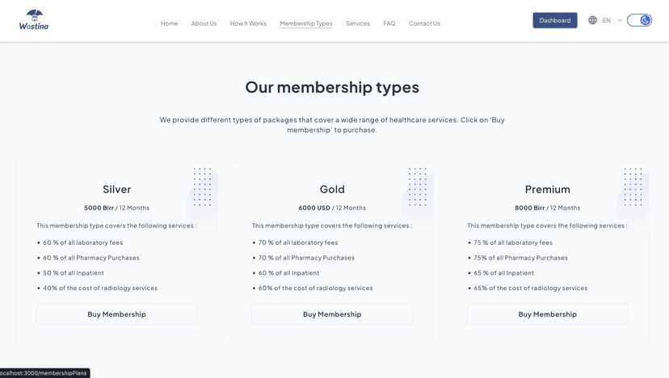Screen dimensions: 669x378
Task: Open the Services nav link
Action: (358, 23)
